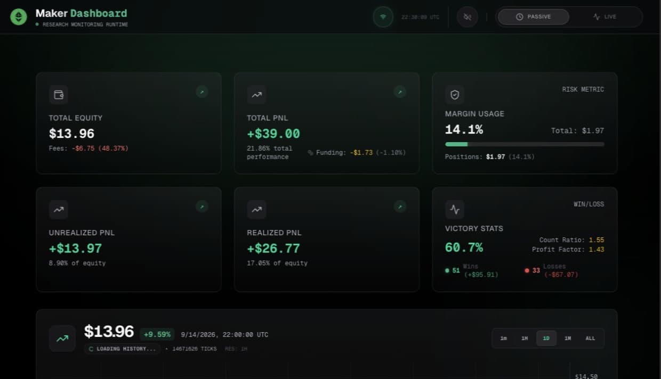
Task: Open the arrow icon on Total PNL card
Action: 400,92
